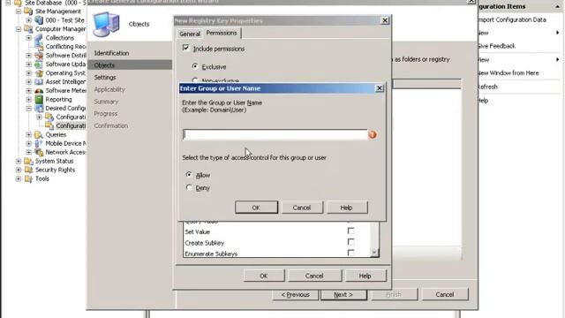Open the View submenu arrow
The width and height of the screenshot is (565, 318).
(x=557, y=59)
